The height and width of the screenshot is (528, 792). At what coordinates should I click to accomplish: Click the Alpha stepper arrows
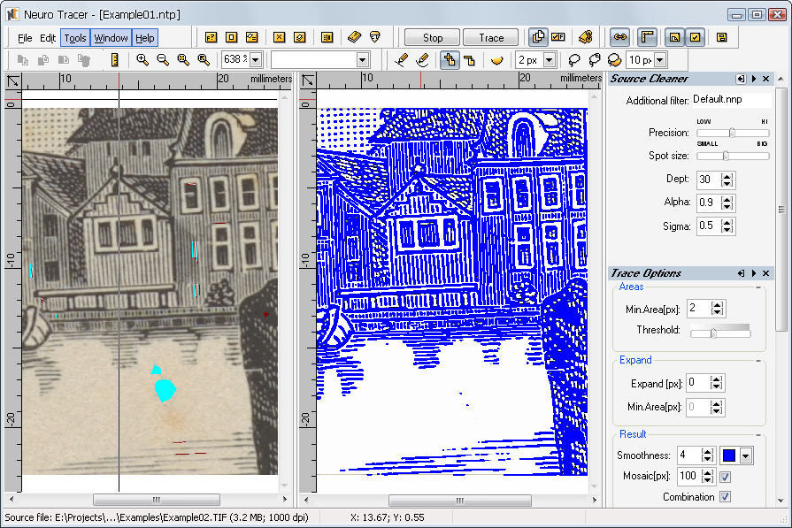[x=727, y=203]
